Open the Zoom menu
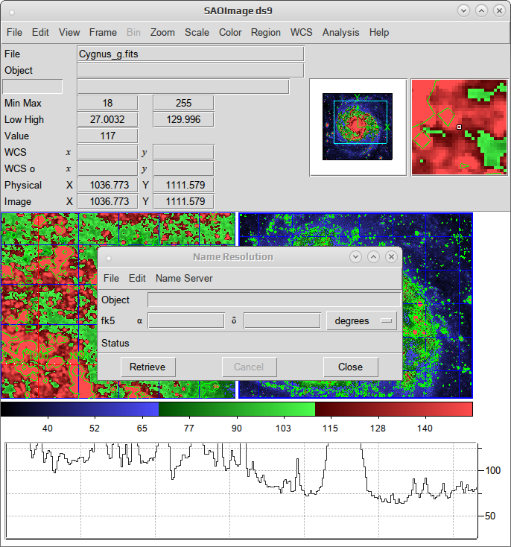This screenshot has height=547, width=511. click(x=162, y=33)
